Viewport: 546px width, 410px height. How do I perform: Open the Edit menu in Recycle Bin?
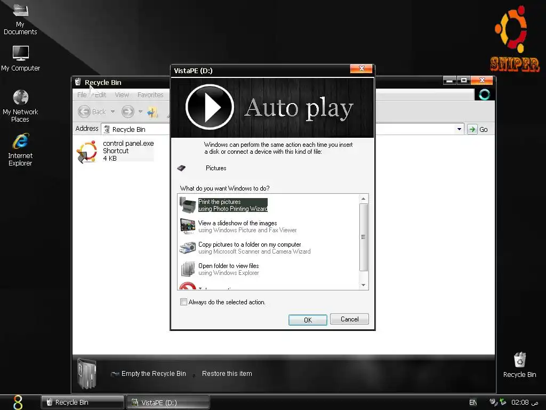[101, 95]
